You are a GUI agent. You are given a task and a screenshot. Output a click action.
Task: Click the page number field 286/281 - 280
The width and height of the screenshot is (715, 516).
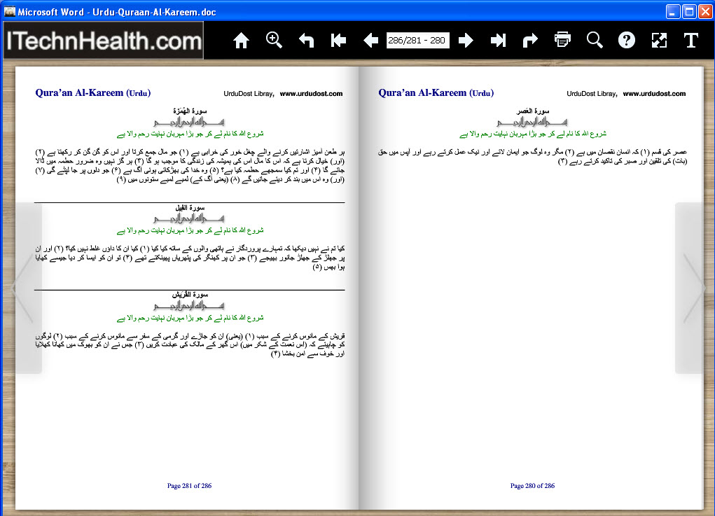(x=417, y=41)
